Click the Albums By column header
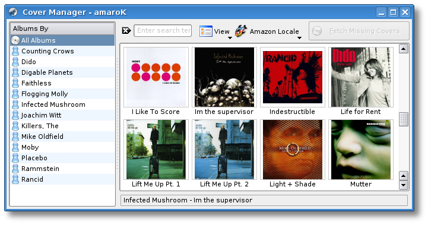The height and width of the screenshot is (225, 428). point(62,28)
